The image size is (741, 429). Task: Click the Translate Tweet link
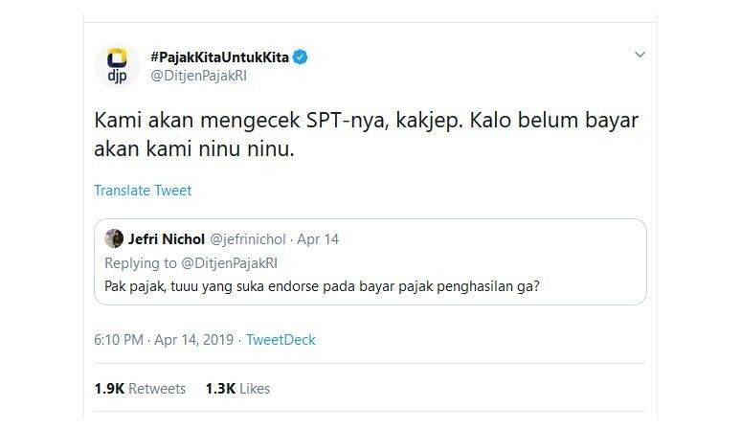(143, 191)
